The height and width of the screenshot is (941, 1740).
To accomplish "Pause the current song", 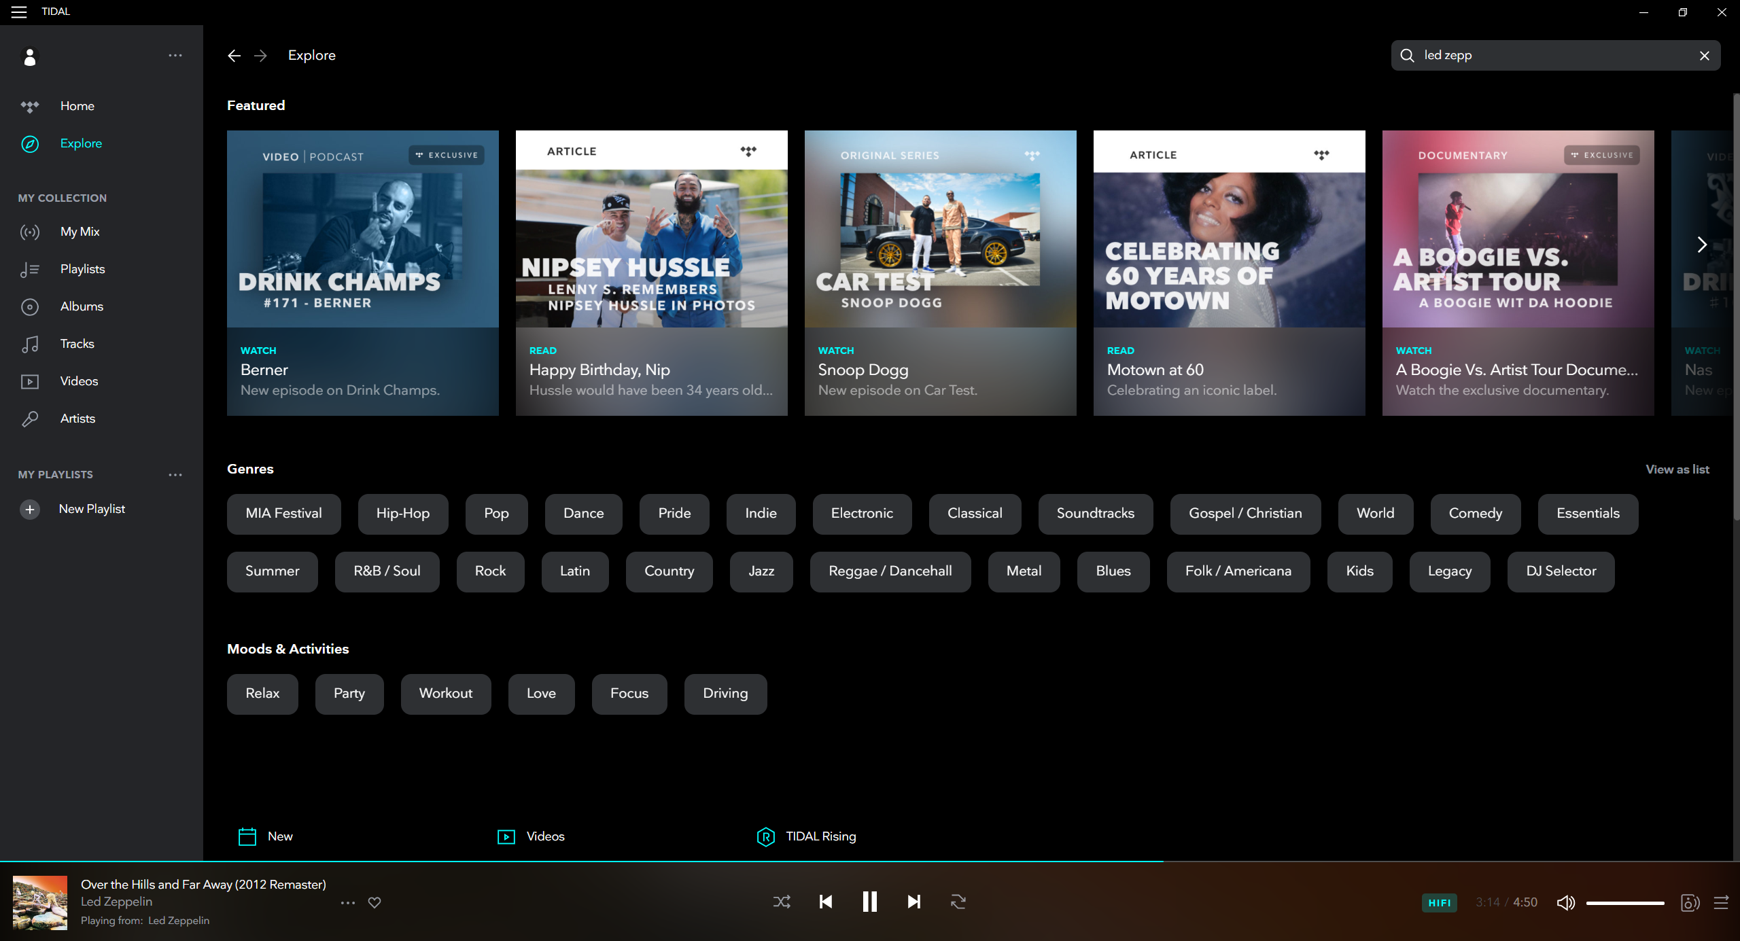I will click(869, 902).
